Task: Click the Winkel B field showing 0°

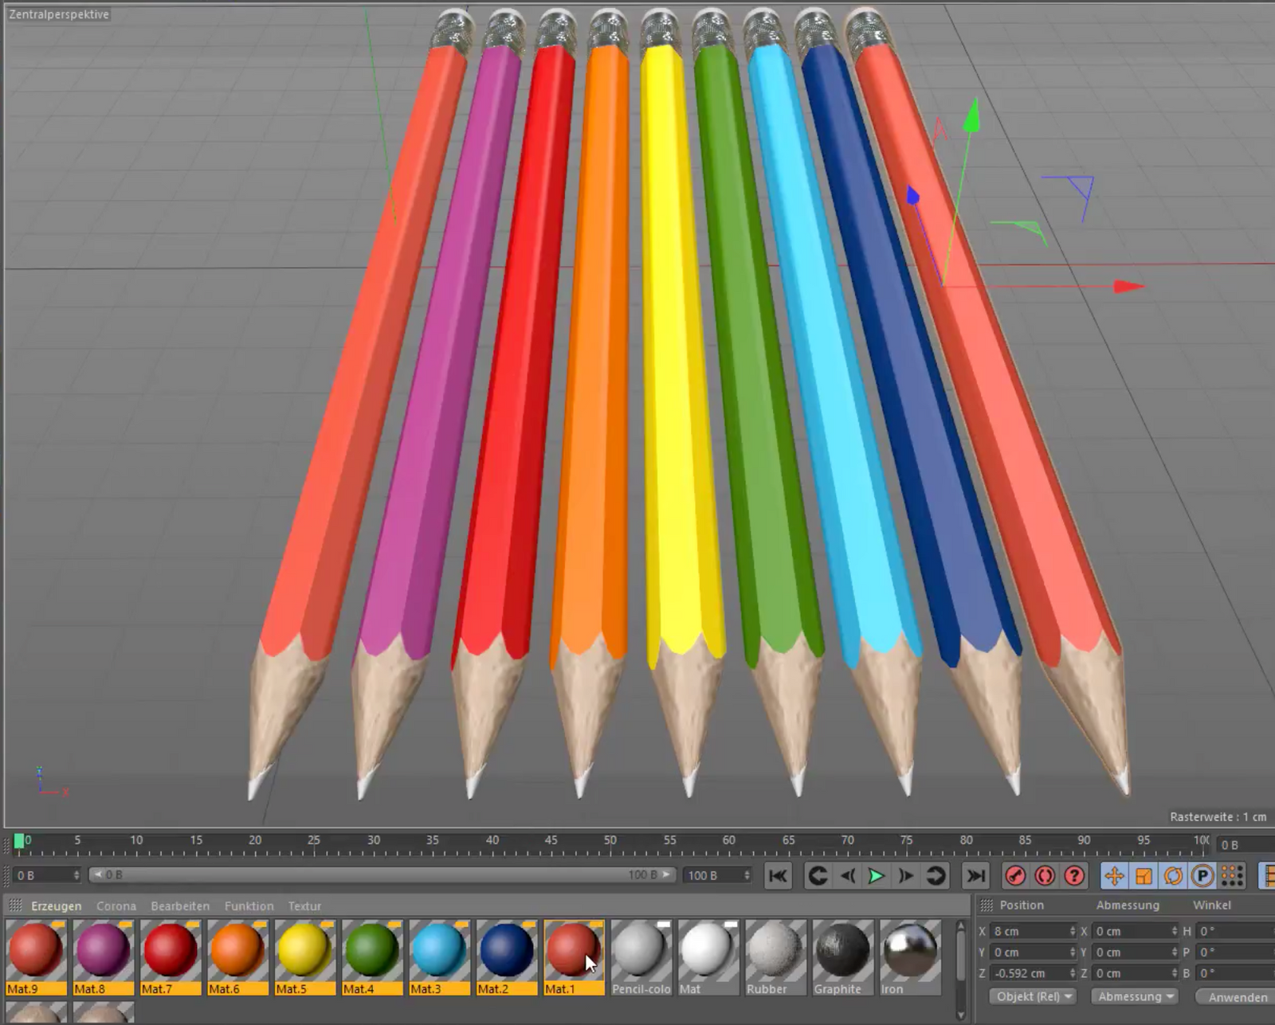Action: (1235, 973)
